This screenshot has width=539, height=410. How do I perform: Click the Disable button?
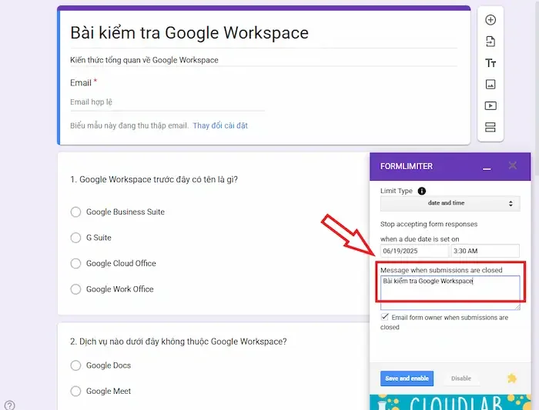[x=461, y=378]
